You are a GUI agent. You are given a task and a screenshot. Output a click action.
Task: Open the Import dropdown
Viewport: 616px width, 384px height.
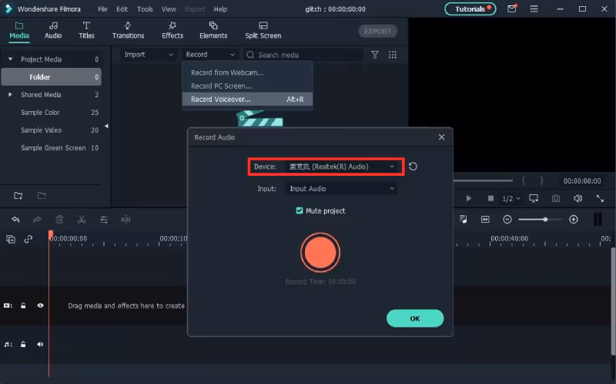click(x=148, y=54)
